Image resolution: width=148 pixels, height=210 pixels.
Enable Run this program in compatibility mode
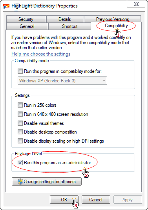(x=20, y=71)
